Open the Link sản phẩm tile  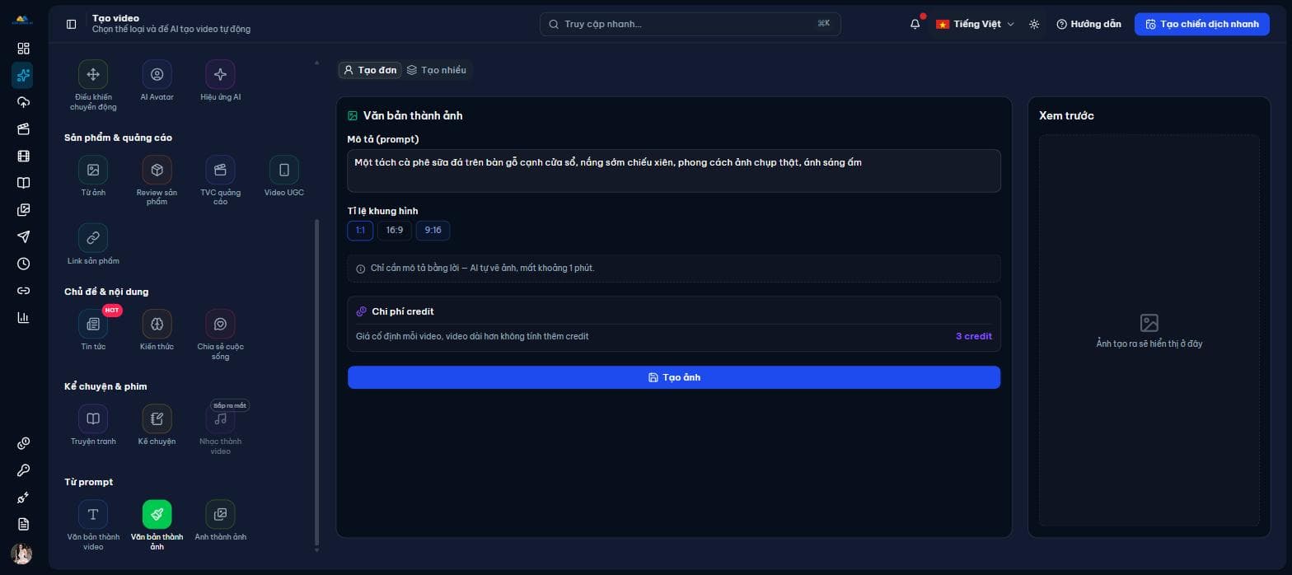tap(93, 245)
